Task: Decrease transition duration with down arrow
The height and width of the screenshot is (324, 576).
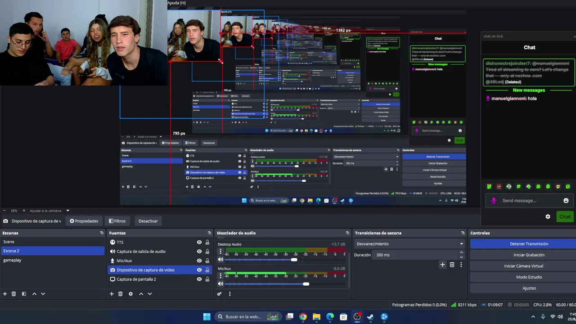Action: (x=461, y=257)
